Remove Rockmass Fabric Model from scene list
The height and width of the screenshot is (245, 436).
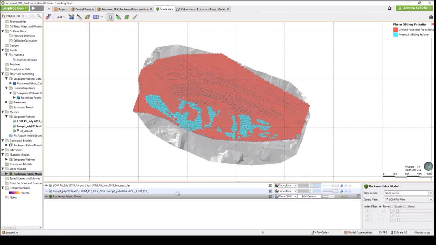coord(270,196)
